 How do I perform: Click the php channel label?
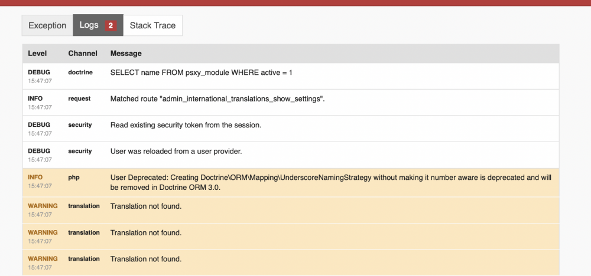(x=73, y=178)
